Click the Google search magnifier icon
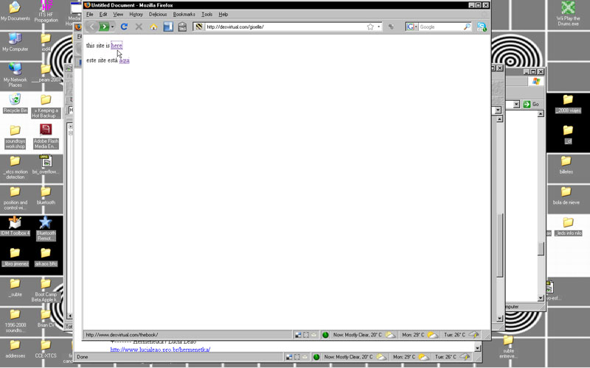Image resolution: width=590 pixels, height=368 pixels. coord(467,26)
